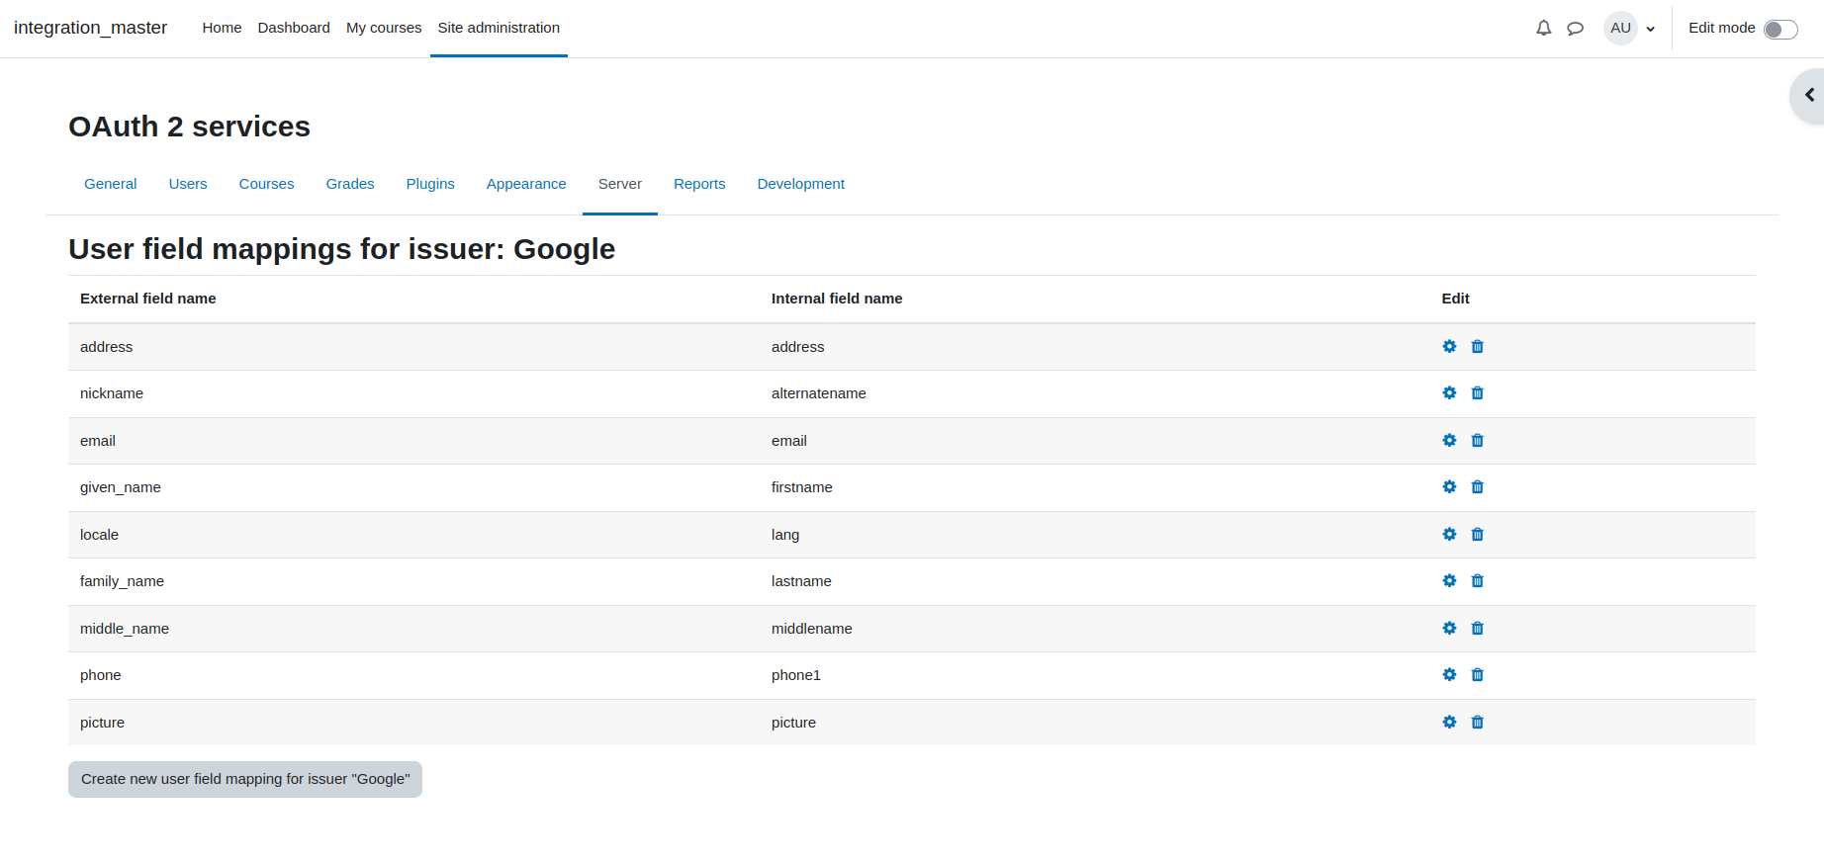Toggle Edit mode switch
The height and width of the screenshot is (859, 1824).
tap(1780, 29)
